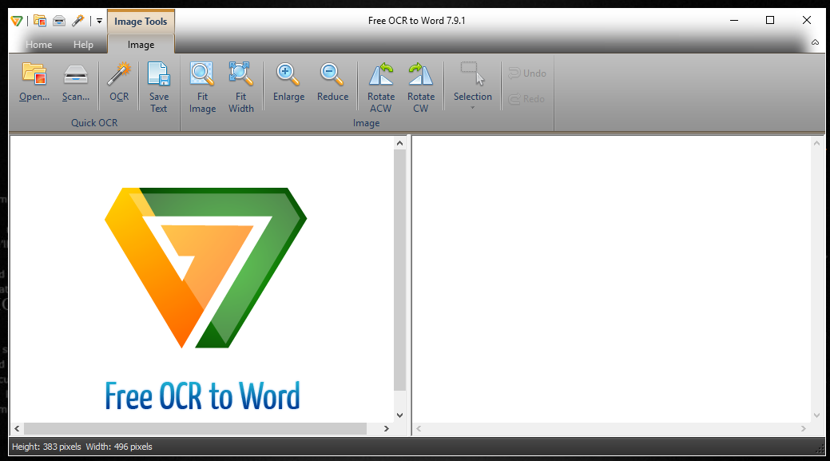This screenshot has width=830, height=461.
Task: Click text pane horizontal scrollbar left arrow
Action: click(419, 429)
